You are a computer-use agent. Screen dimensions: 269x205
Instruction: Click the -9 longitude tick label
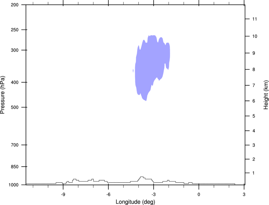click(x=63, y=194)
